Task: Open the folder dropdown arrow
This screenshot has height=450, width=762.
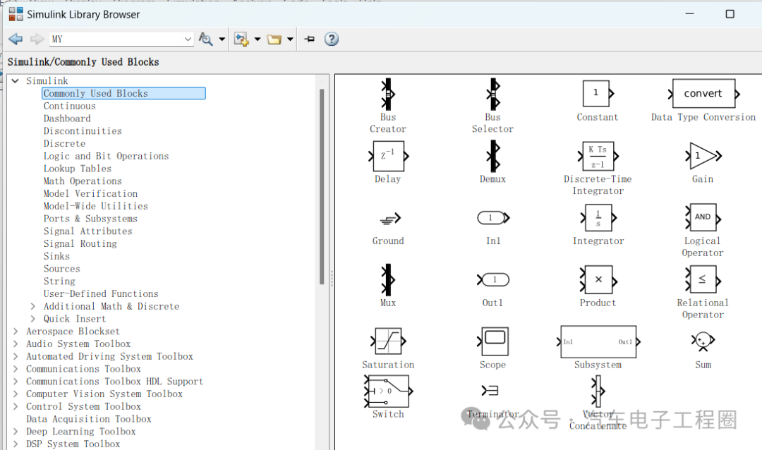Action: [x=290, y=39]
